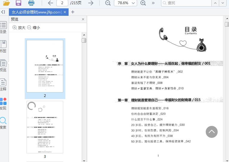Zoom in with the plus magnifier icon
The height and width of the screenshot is (162, 229).
tap(143, 3)
